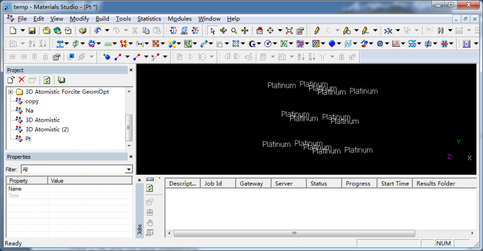
Task: Click the 'Property' column header
Action: [x=27, y=181]
